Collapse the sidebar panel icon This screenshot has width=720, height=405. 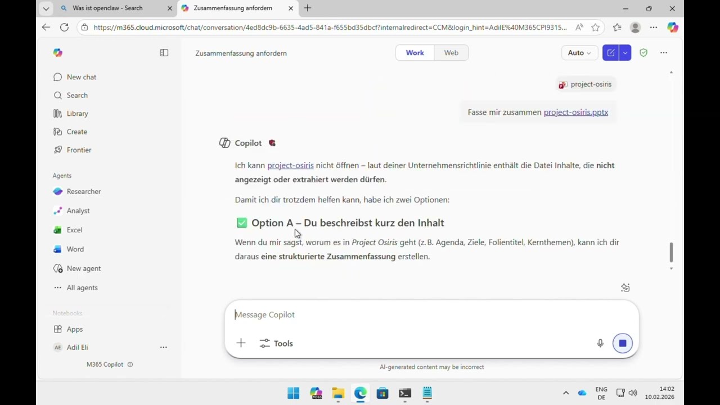pyautogui.click(x=164, y=53)
